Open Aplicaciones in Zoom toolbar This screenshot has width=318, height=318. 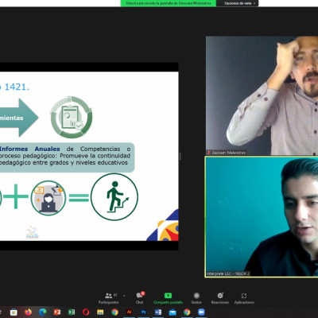coord(244,298)
